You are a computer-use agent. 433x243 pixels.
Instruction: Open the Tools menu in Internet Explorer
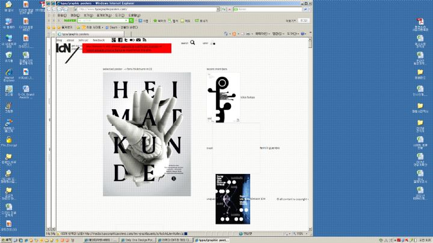coord(120,16)
